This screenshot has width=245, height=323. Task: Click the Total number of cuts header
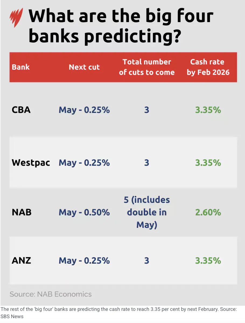coord(147,67)
